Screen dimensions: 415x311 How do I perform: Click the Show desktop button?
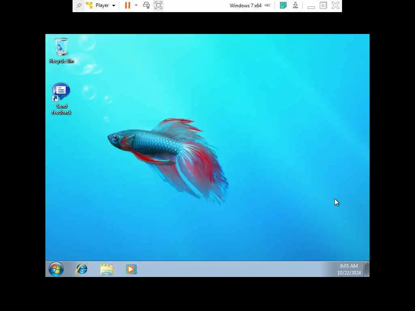click(x=366, y=269)
